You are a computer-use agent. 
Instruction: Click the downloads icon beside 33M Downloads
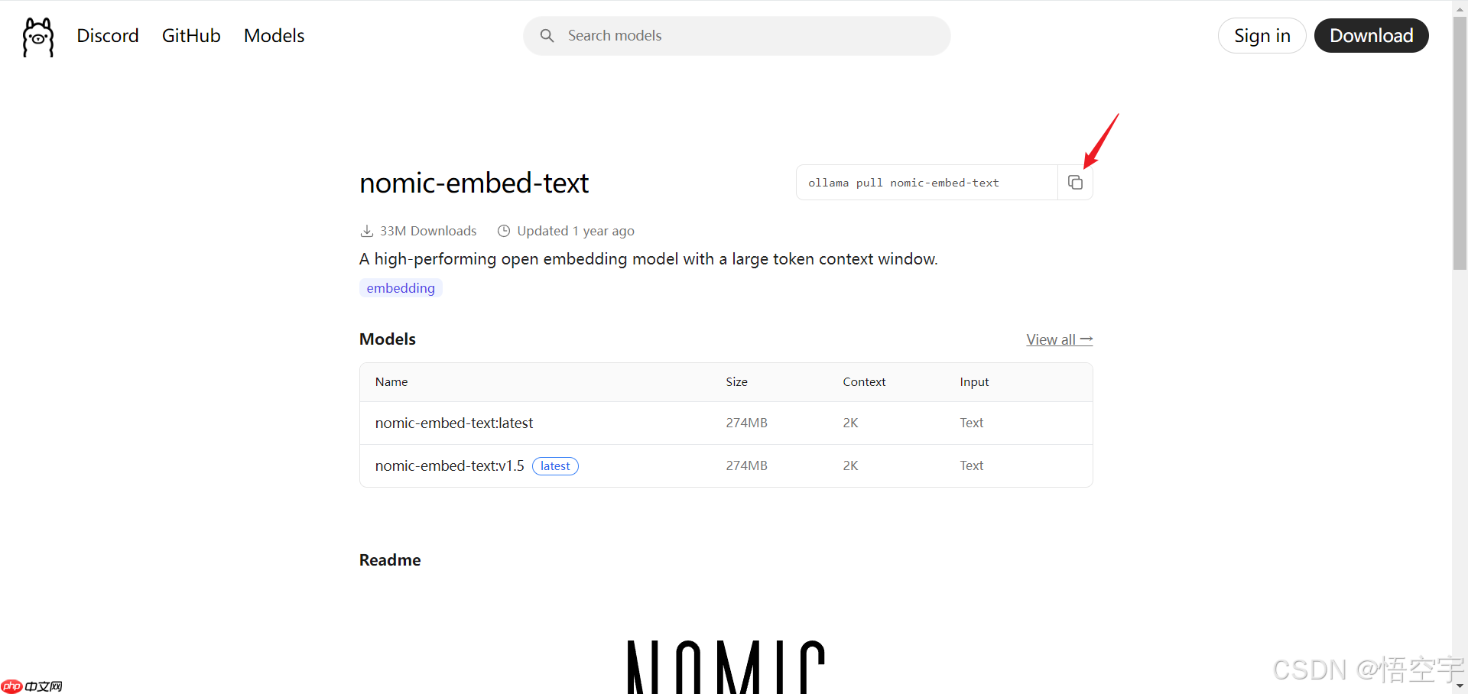(x=367, y=231)
